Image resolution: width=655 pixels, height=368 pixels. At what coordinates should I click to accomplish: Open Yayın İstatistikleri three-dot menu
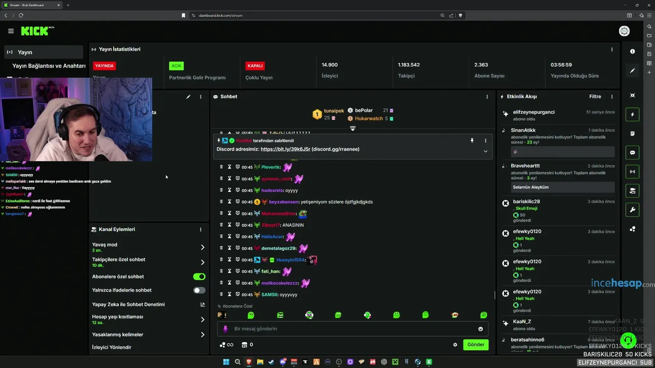[612, 50]
